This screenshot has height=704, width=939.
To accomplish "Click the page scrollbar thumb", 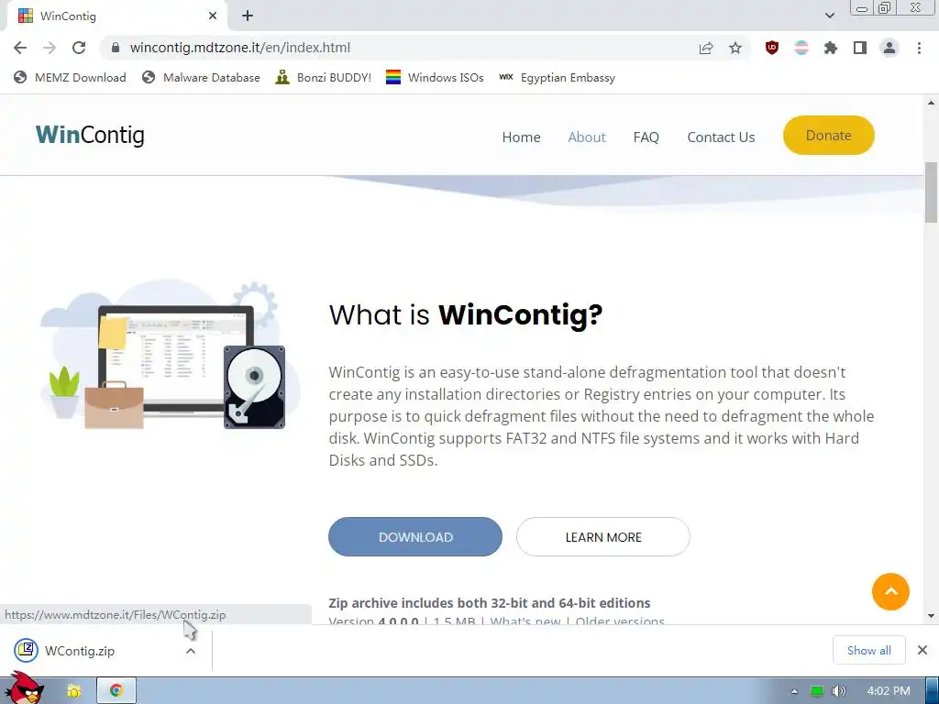I will (932, 192).
